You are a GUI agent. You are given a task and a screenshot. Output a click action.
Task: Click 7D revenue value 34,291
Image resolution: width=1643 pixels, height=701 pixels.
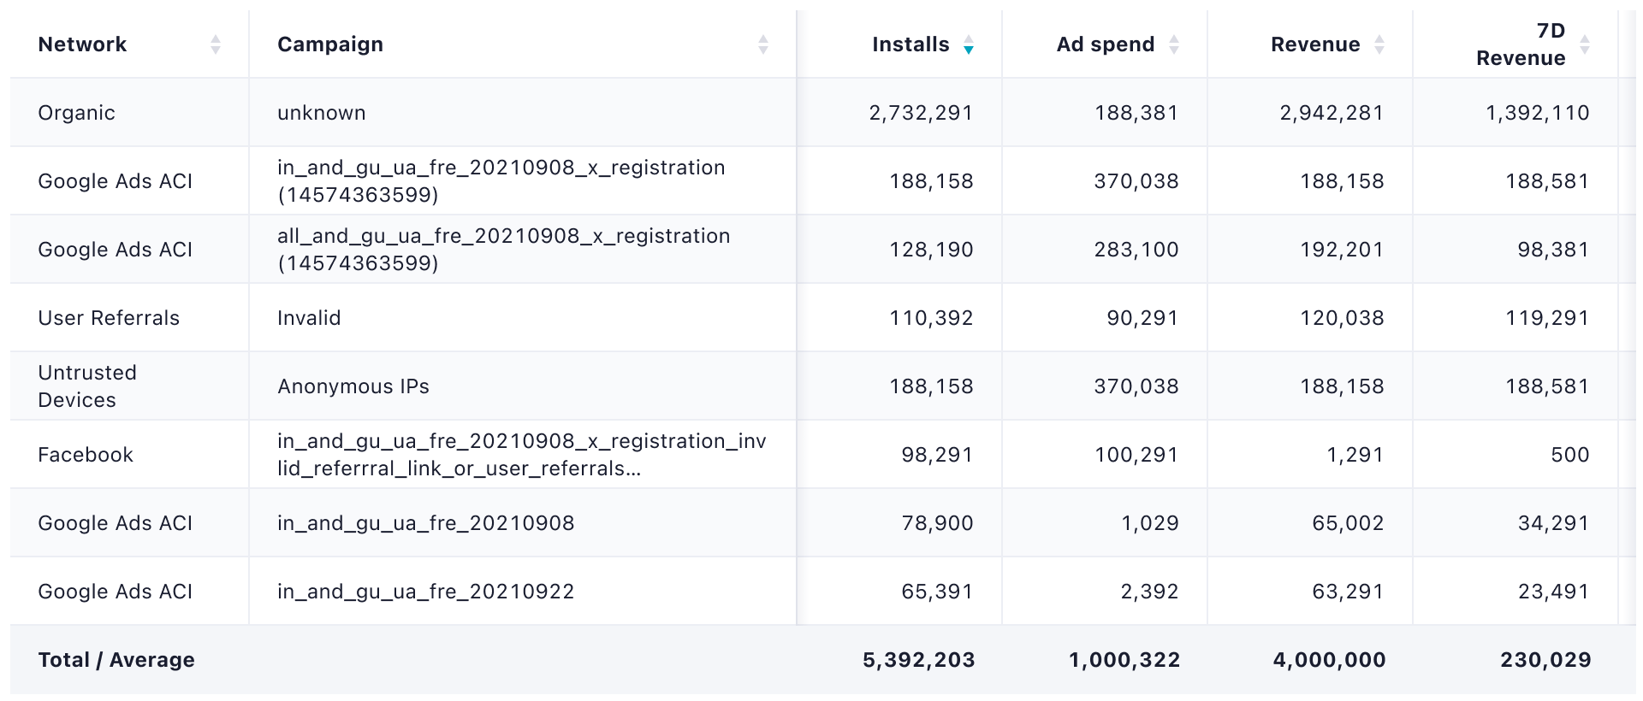[x=1553, y=523]
